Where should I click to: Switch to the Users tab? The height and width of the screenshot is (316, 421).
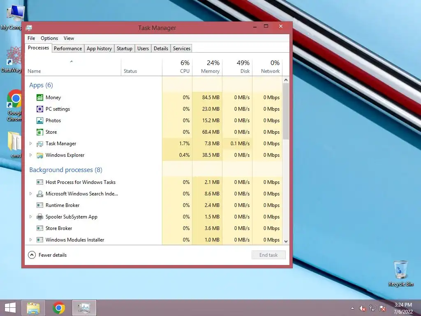tap(143, 49)
